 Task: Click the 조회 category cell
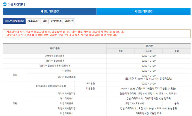click(15, 75)
